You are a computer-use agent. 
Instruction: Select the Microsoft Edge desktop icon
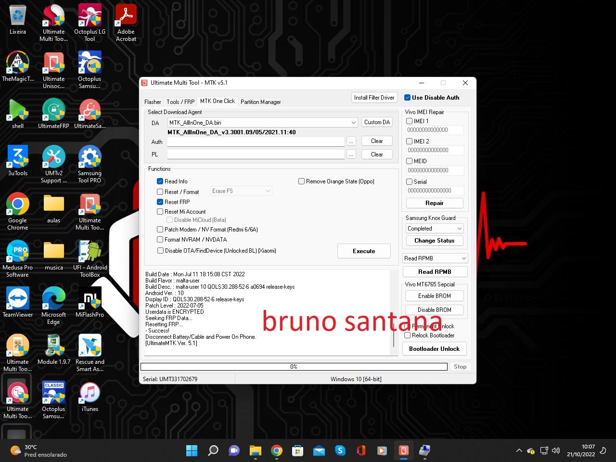(54, 306)
